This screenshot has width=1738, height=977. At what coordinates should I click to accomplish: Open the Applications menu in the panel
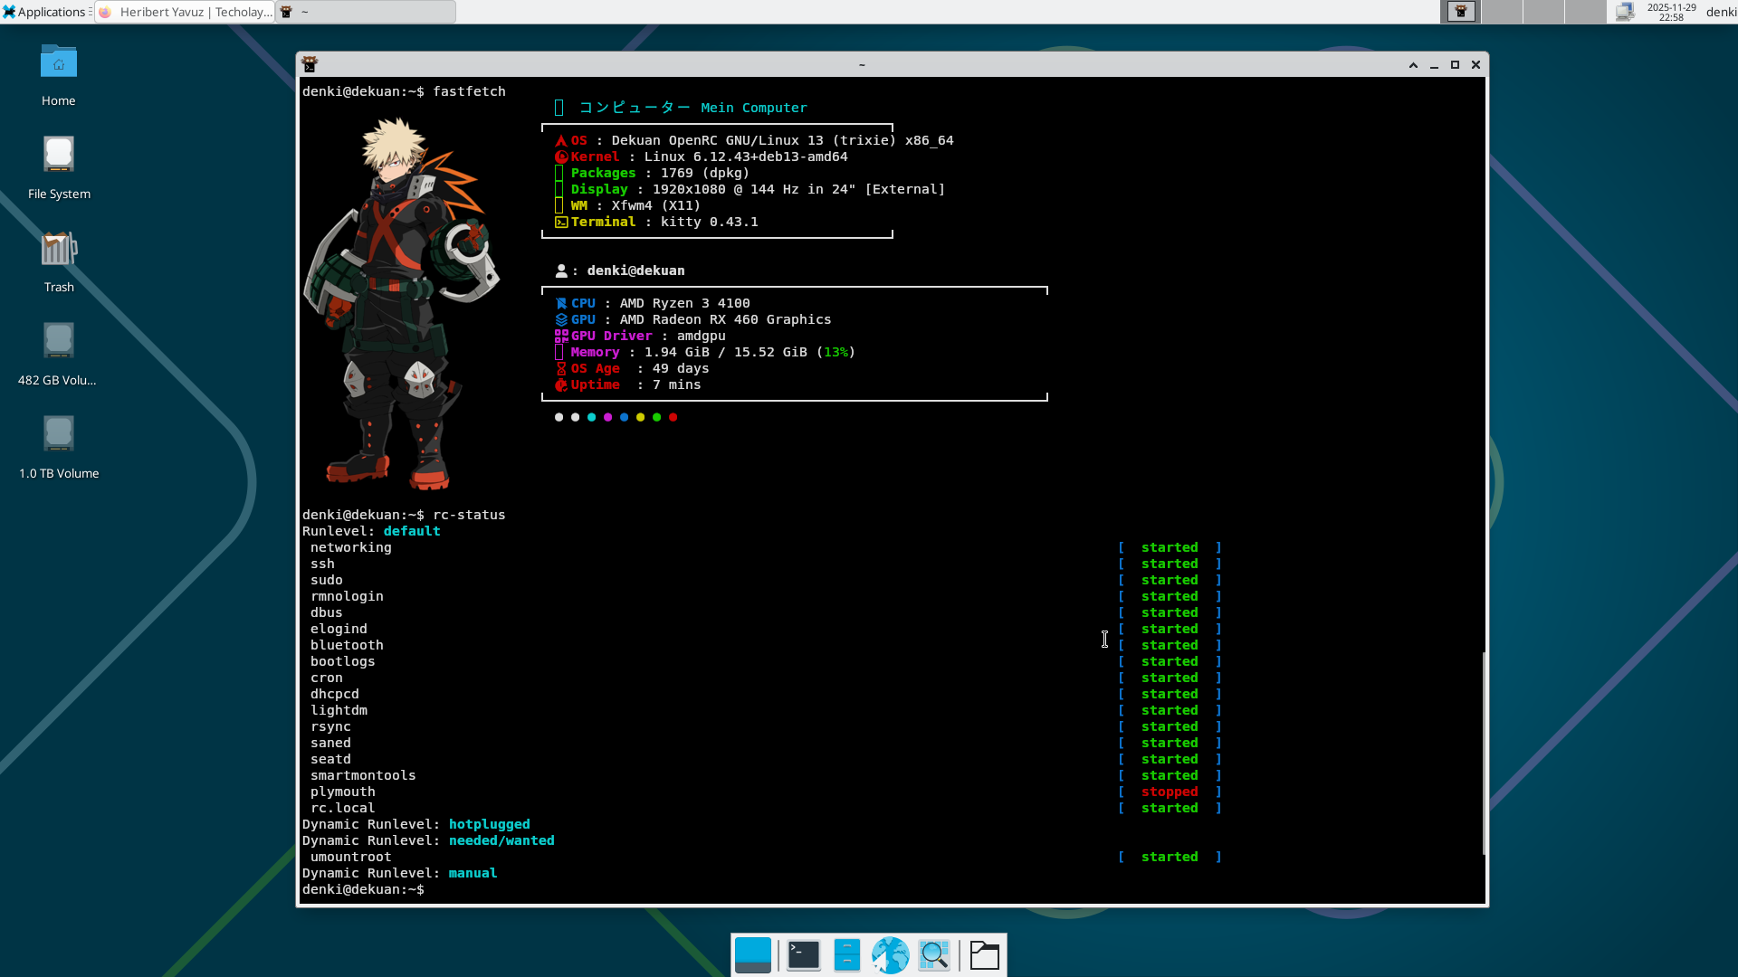click(x=45, y=12)
